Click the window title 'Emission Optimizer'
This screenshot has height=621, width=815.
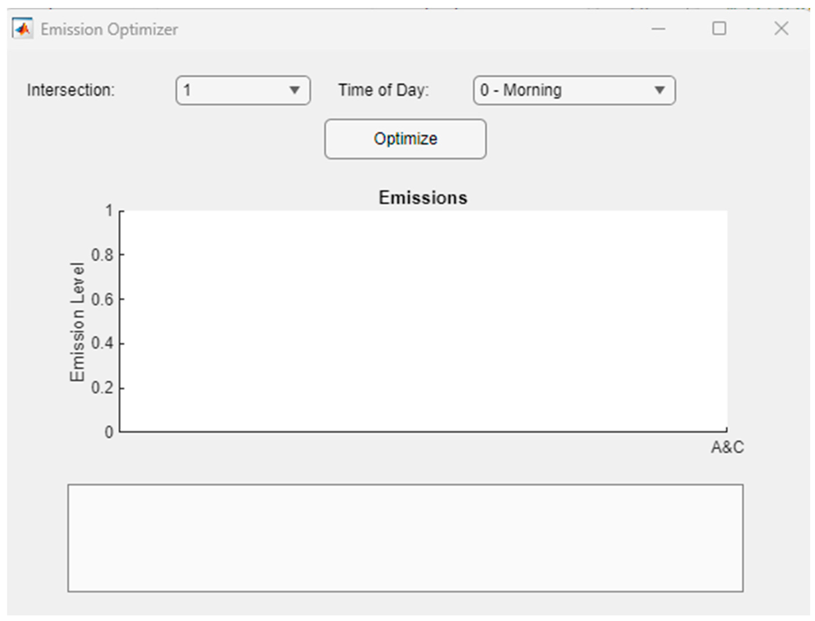click(x=109, y=29)
